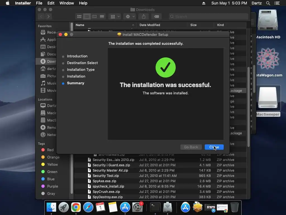
Task: Switch Finder to gallery view
Action: [x=102, y=17]
